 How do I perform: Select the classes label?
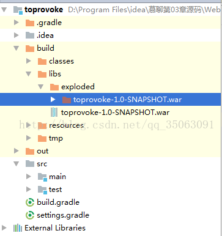pyautogui.click(x=61, y=61)
